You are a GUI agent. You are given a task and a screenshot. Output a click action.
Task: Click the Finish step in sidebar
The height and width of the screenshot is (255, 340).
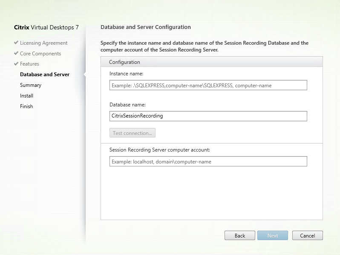(26, 106)
